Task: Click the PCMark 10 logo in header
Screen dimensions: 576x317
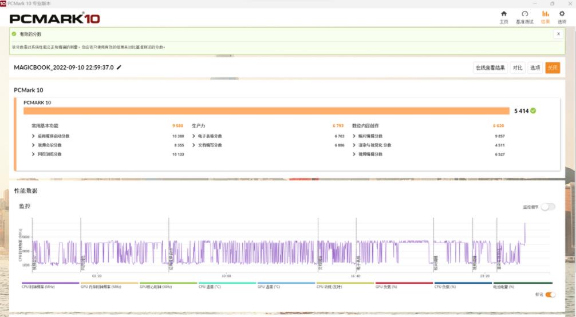Action: pyautogui.click(x=55, y=18)
